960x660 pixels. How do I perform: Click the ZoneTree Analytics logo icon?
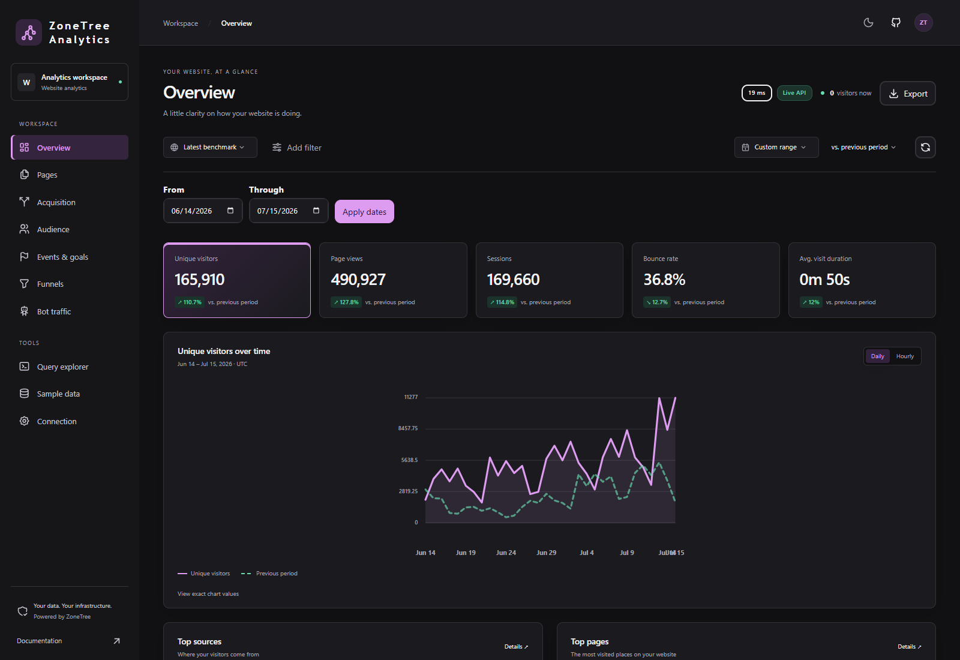click(29, 32)
